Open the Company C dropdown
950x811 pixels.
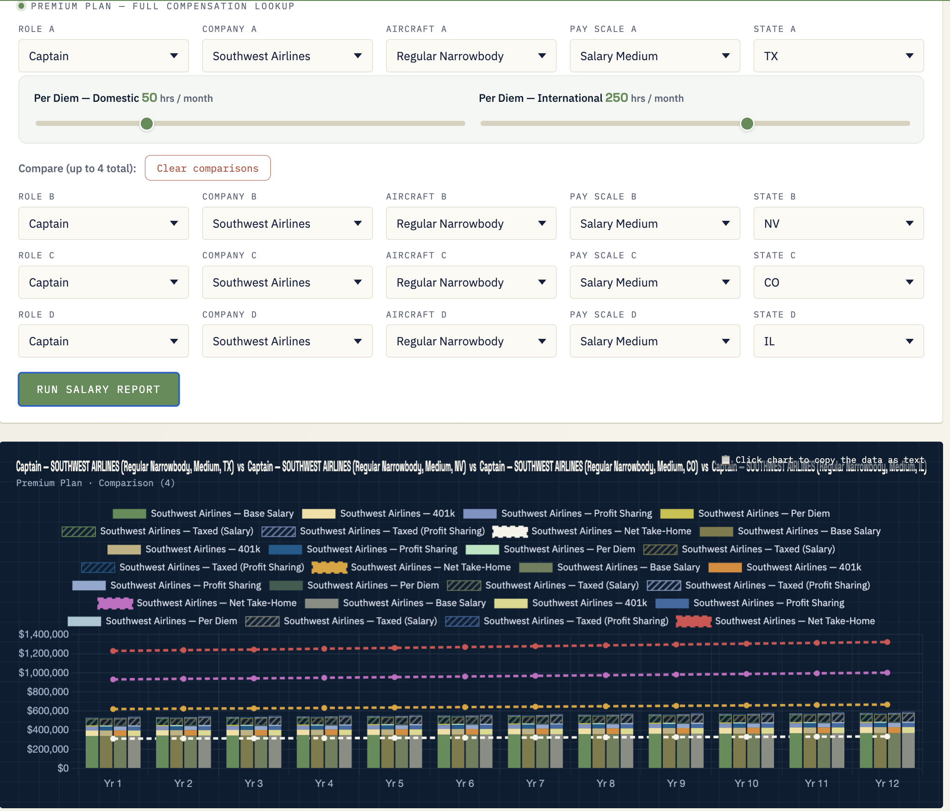[287, 282]
